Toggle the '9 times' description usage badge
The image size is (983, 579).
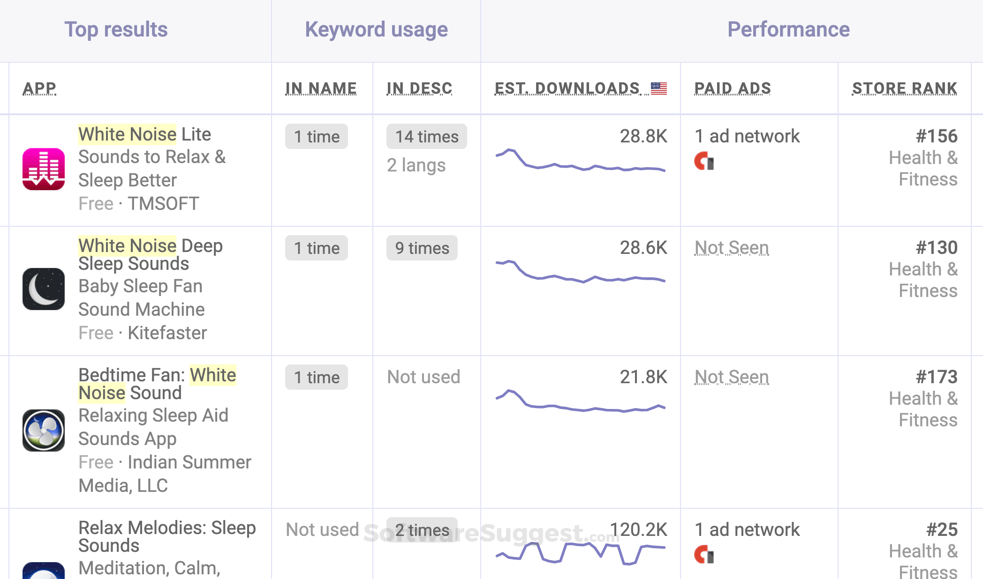pyautogui.click(x=422, y=248)
